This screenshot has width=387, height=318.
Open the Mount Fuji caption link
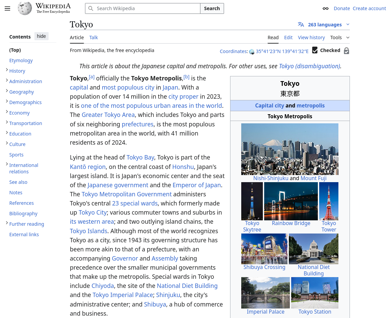click(x=313, y=178)
